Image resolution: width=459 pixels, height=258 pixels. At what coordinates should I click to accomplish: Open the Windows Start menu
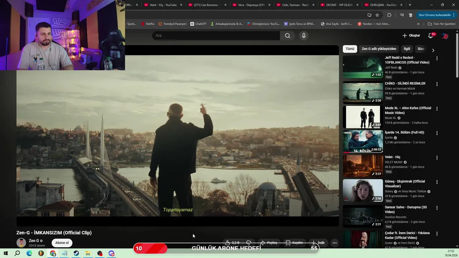coord(5,253)
